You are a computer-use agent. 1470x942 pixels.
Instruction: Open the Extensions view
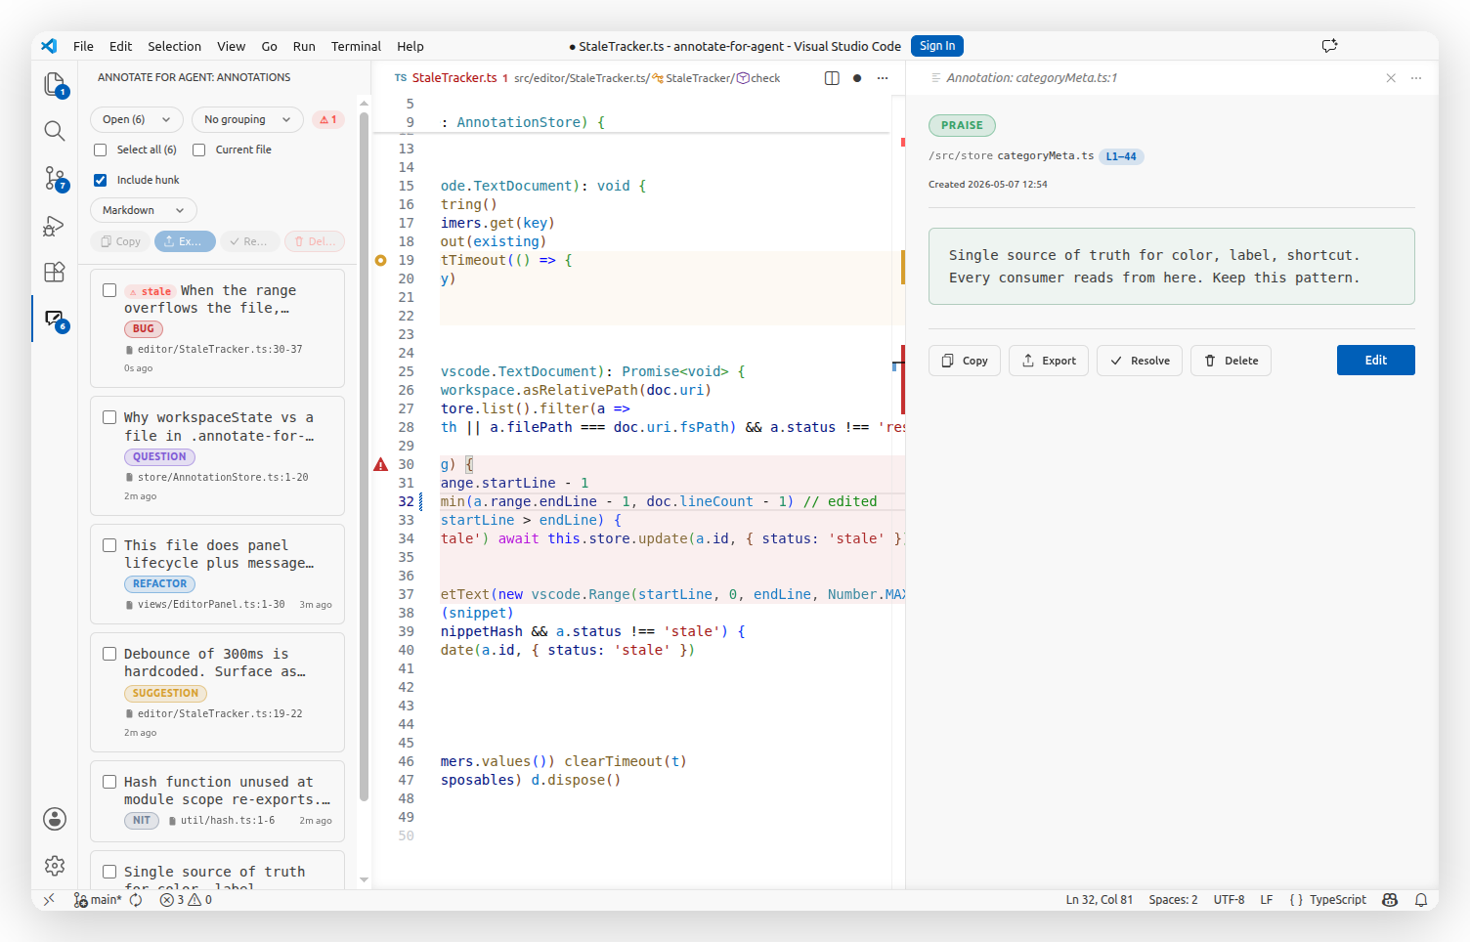click(x=55, y=272)
